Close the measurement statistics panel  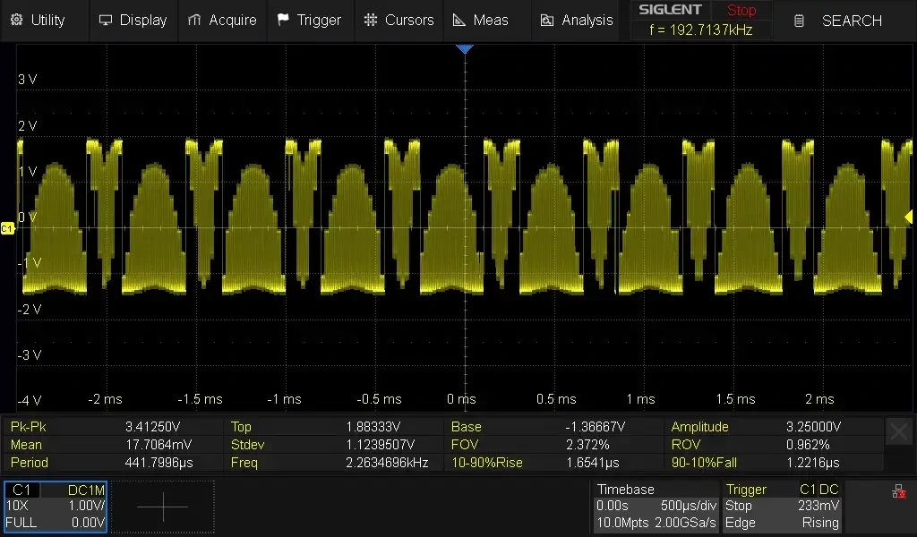(x=899, y=431)
